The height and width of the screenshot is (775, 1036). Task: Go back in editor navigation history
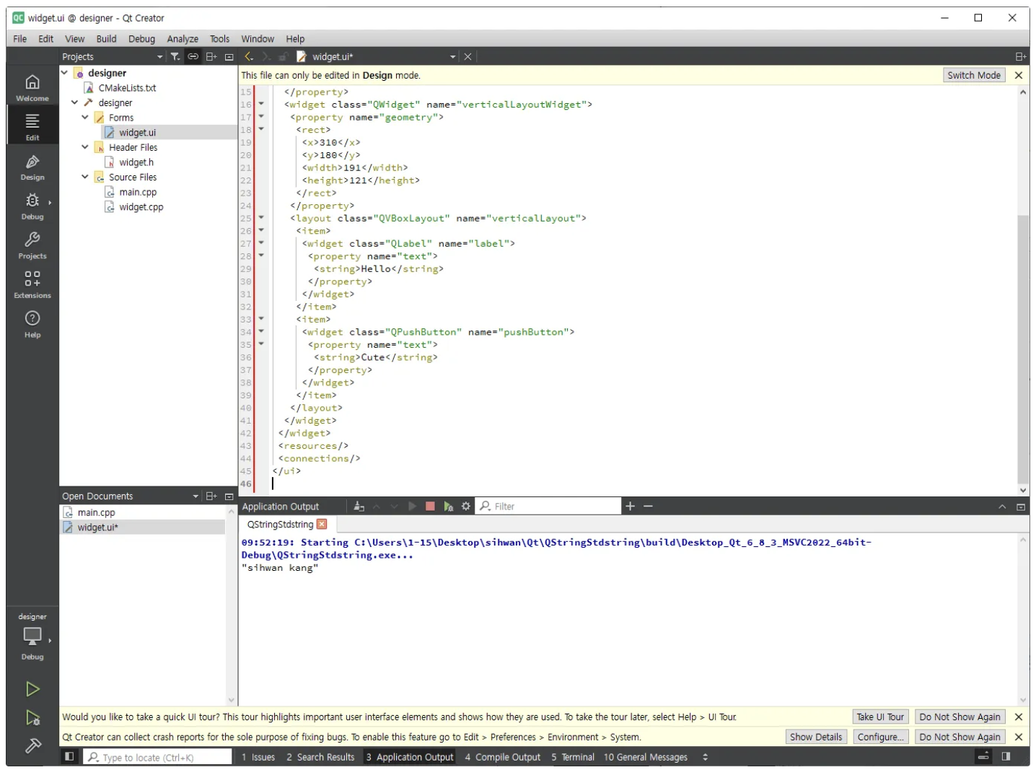click(249, 56)
